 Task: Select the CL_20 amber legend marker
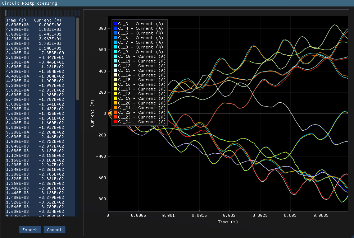pyautogui.click(x=115, y=103)
